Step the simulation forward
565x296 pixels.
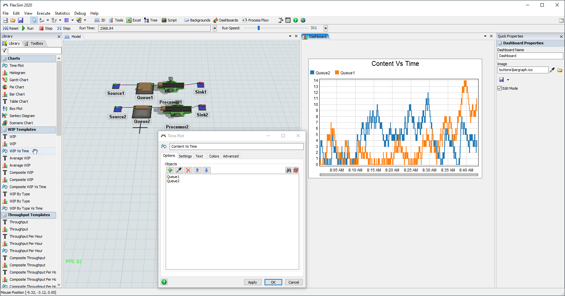coord(64,28)
